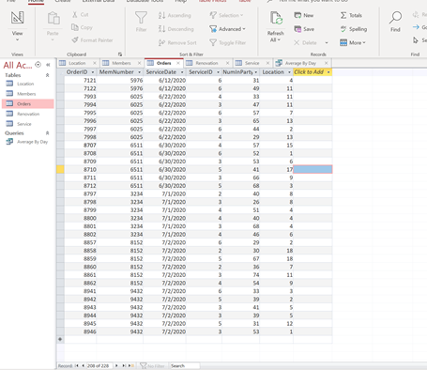Toggle the Totals row

point(351,15)
